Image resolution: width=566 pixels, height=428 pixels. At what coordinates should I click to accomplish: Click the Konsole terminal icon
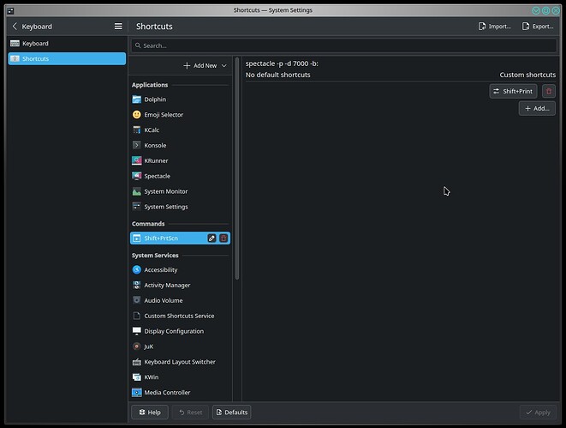[136, 145]
